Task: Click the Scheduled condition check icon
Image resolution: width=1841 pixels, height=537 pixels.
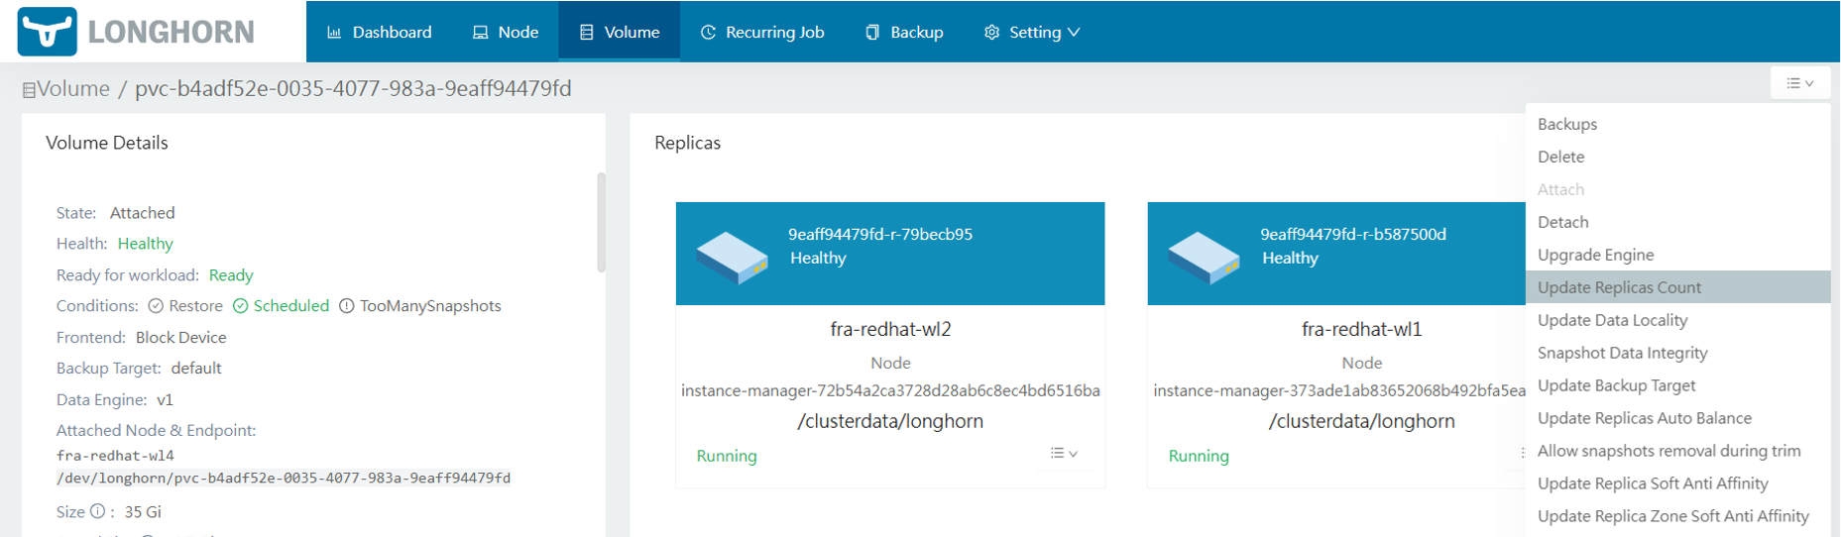Action: tap(240, 306)
